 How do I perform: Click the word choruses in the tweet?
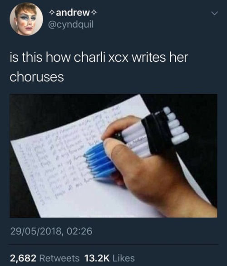37,77
